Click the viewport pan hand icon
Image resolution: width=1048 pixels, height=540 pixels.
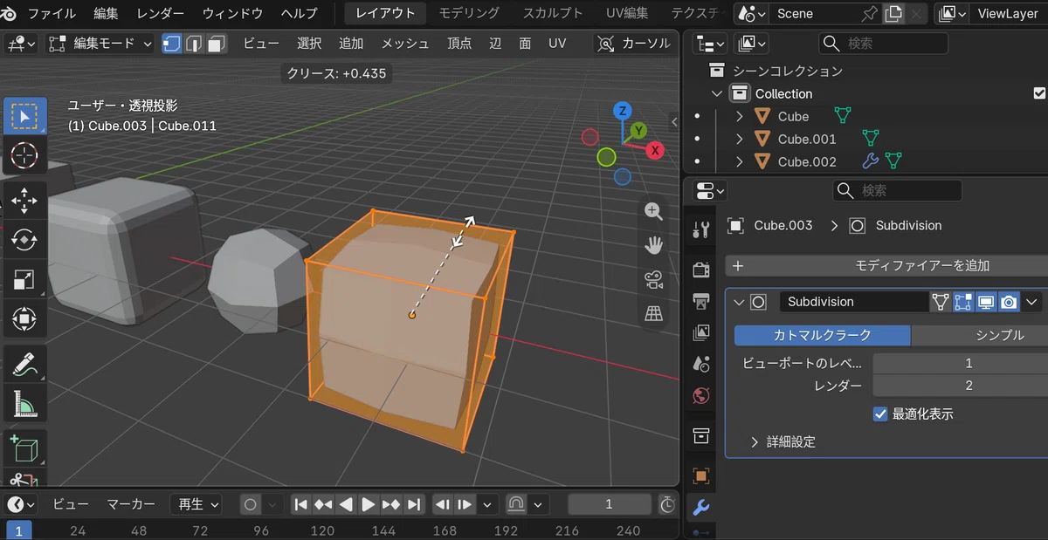coord(653,245)
